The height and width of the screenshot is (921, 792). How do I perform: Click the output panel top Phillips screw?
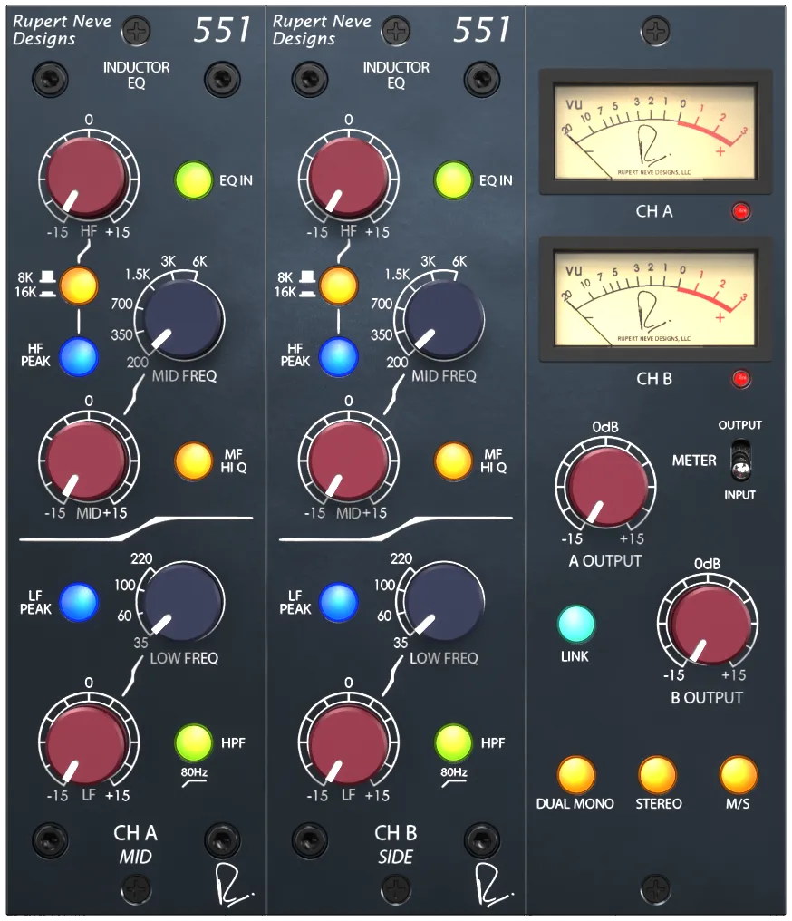tap(656, 31)
